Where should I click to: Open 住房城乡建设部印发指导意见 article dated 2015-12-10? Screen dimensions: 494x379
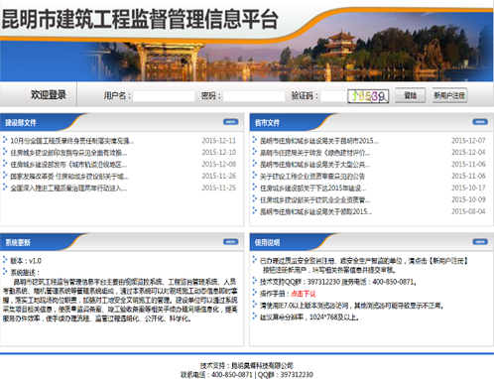(68, 153)
